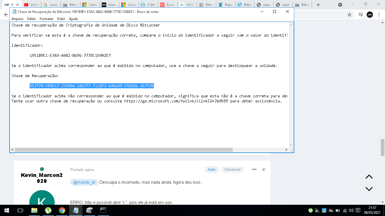Click the uTorrent system tray icon

click(311, 210)
